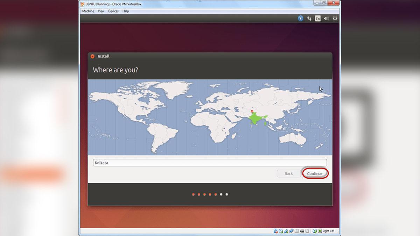
Task: Open the Help menu
Action: click(x=125, y=11)
